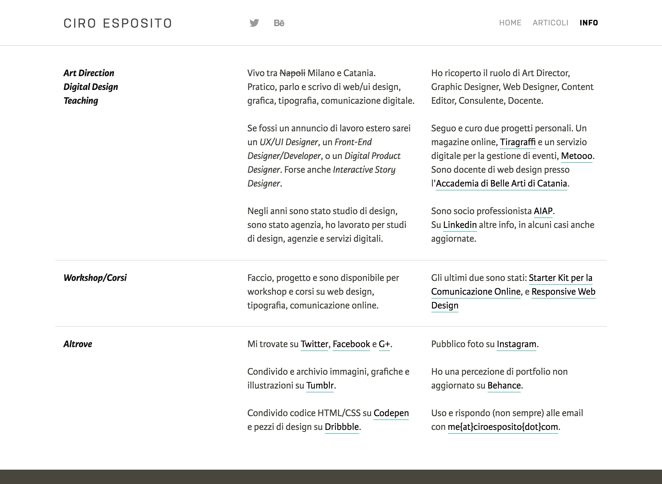Follow the Responsive Web Design link

[563, 291]
